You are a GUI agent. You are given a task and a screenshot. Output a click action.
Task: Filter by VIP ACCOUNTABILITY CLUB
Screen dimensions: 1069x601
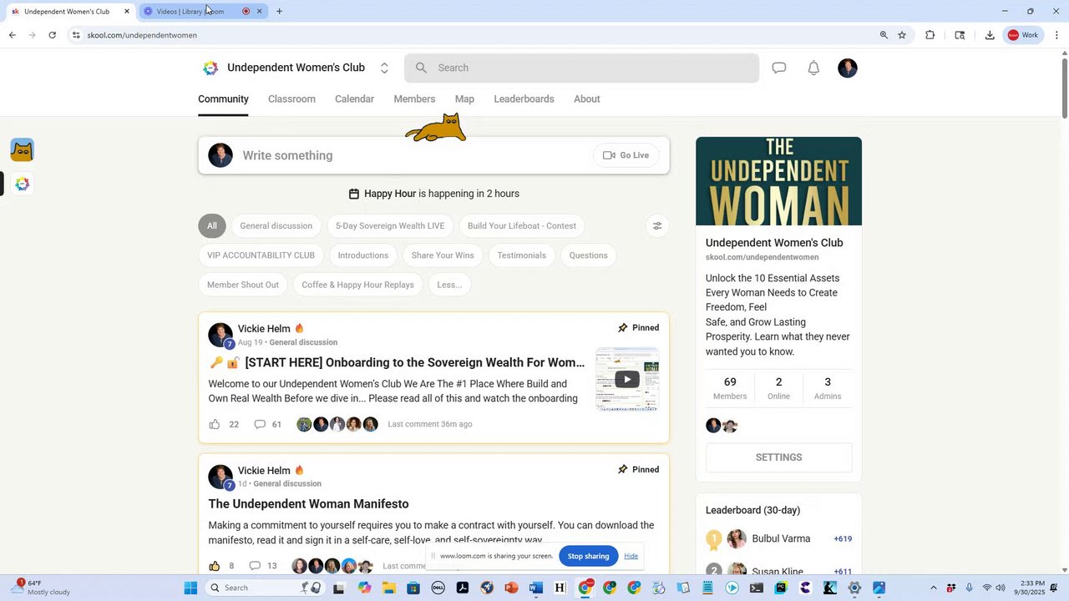point(261,255)
